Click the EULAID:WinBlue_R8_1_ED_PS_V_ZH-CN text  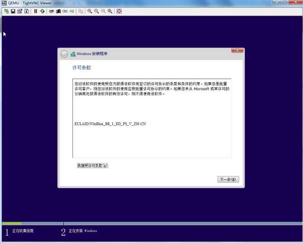(x=110, y=124)
